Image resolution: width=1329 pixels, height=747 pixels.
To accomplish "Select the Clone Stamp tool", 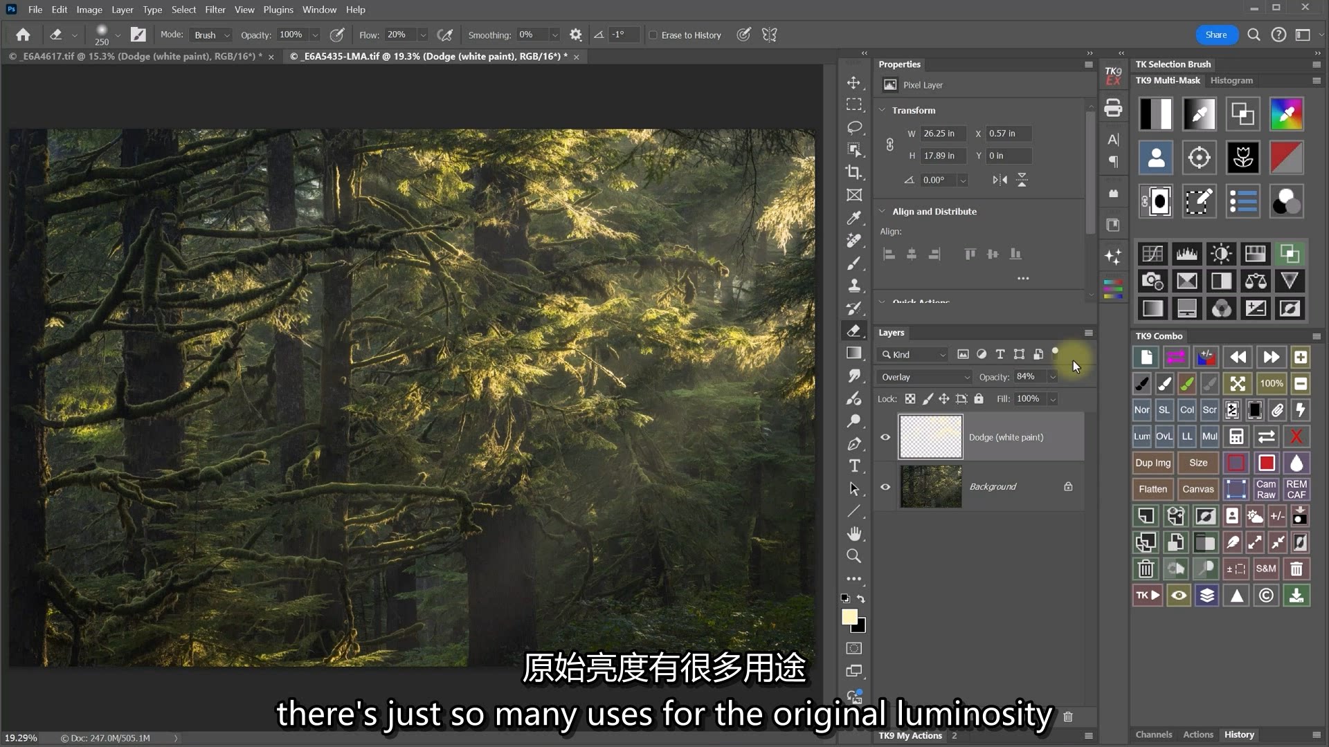I will (x=854, y=285).
